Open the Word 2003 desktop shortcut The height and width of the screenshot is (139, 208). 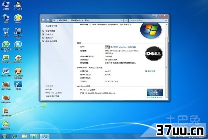[x=6, y=72]
